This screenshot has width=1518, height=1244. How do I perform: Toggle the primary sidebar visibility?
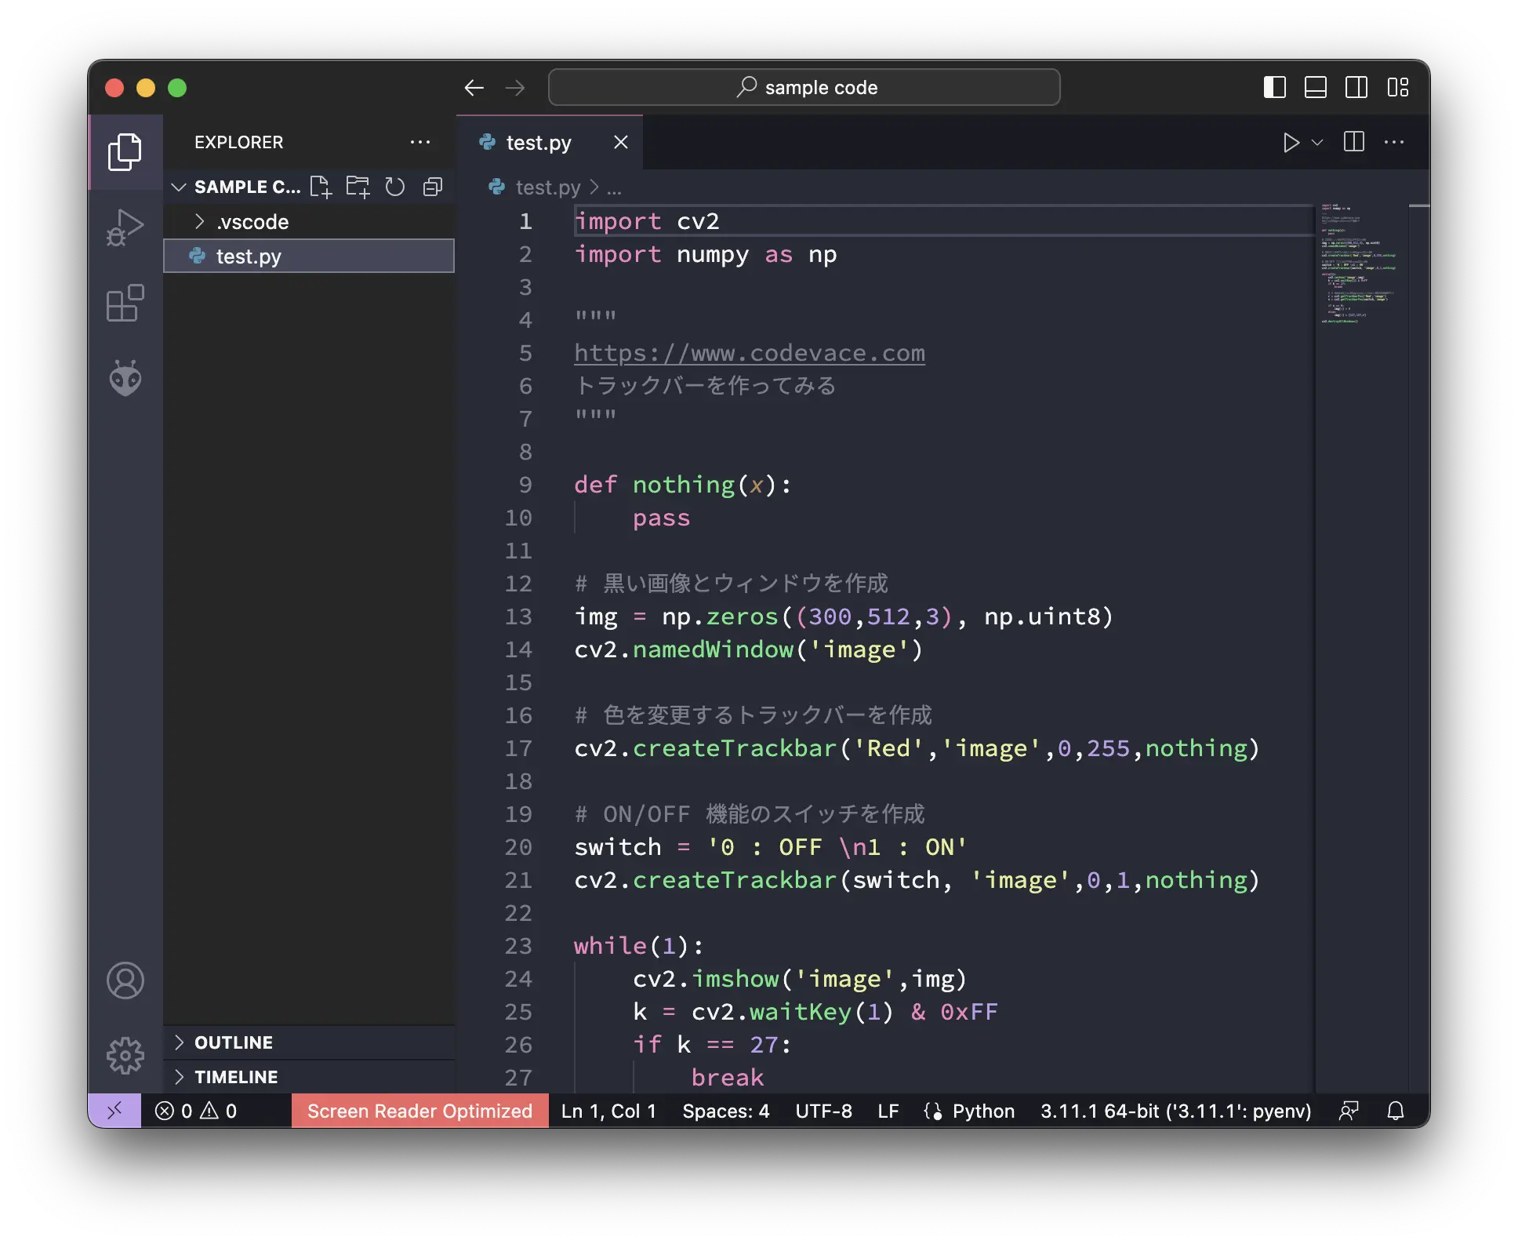[1275, 87]
